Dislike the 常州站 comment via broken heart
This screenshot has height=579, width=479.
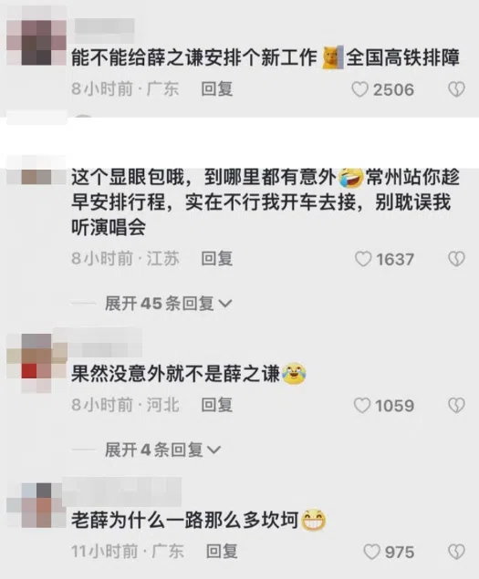pos(456,259)
